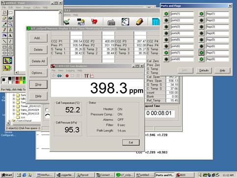This screenshot has width=237, height=178.
Task: Click the Paint canvas scroll-up arrow
Action: point(60,12)
